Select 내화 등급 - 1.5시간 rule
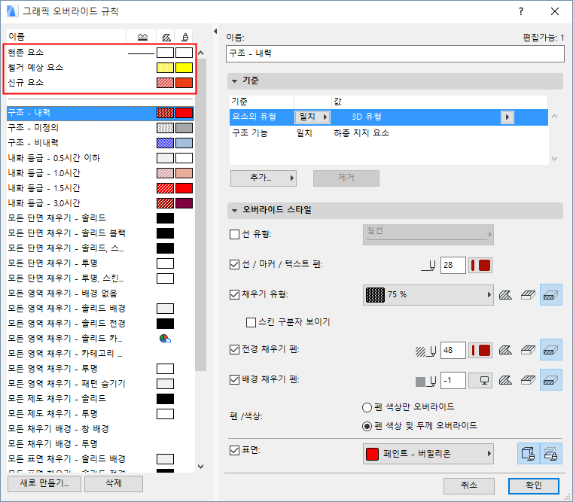 (99, 188)
